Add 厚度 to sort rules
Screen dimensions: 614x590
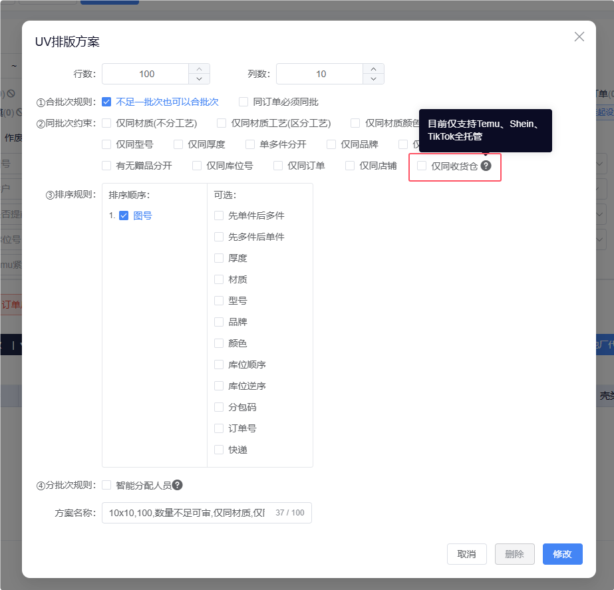(x=219, y=258)
